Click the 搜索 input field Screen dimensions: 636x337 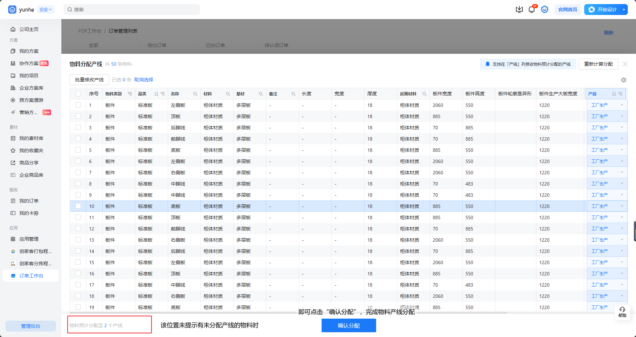132,10
